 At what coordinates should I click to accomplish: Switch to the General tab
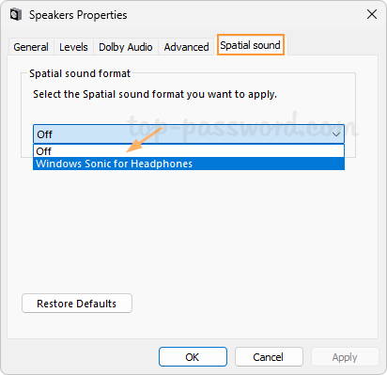pos(31,47)
